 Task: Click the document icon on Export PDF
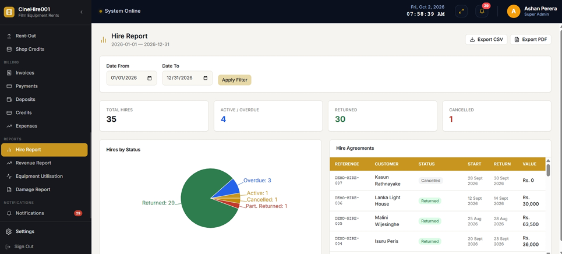[517, 40]
